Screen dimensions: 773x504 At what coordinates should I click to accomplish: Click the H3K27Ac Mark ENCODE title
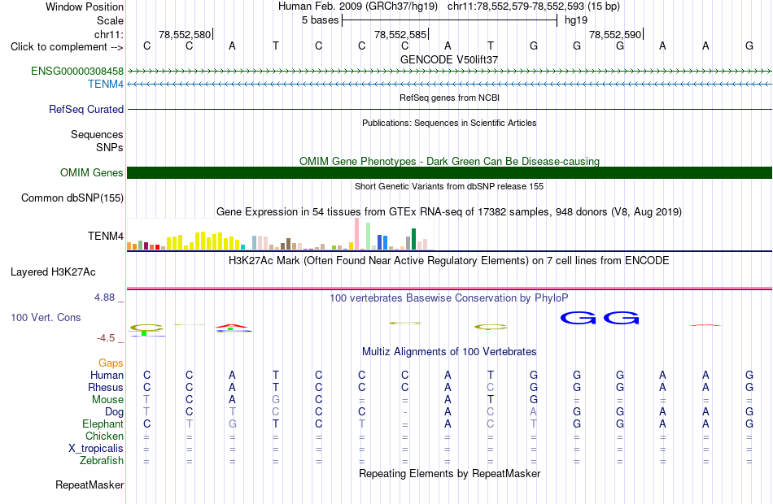point(449,261)
